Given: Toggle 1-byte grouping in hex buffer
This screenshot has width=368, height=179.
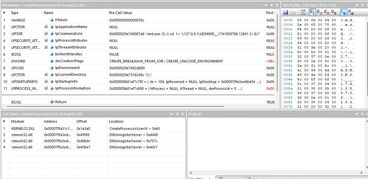Looking at the screenshot, I should tap(312, 12).
